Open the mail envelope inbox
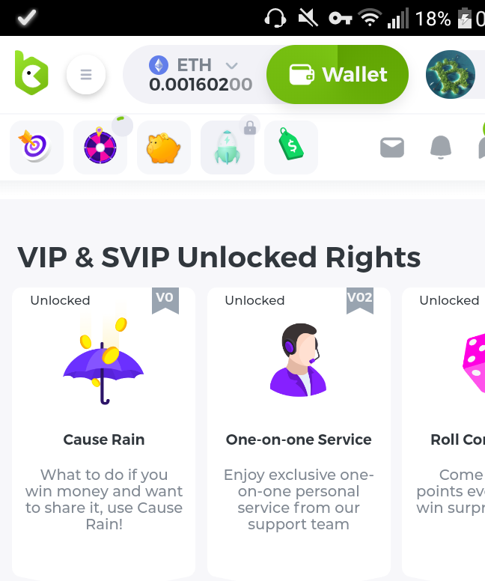This screenshot has width=485, height=581. pos(392,147)
